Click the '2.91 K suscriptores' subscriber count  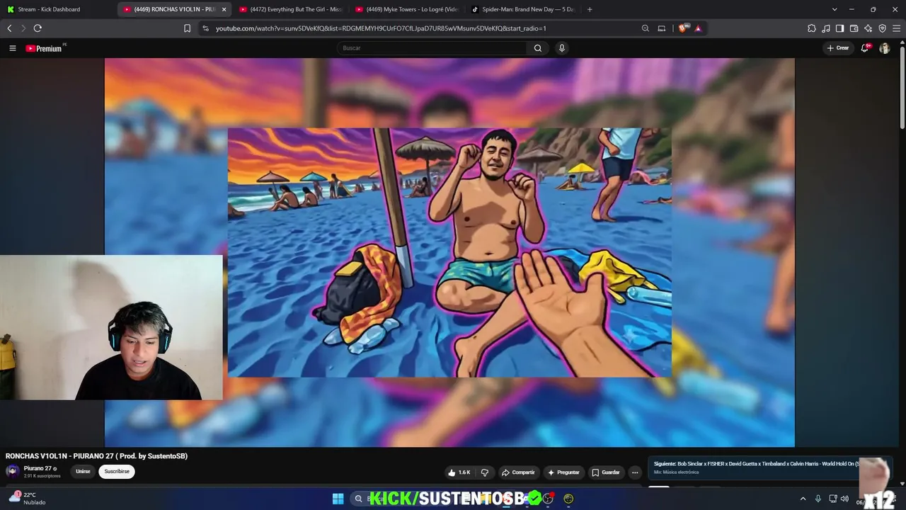pyautogui.click(x=42, y=476)
